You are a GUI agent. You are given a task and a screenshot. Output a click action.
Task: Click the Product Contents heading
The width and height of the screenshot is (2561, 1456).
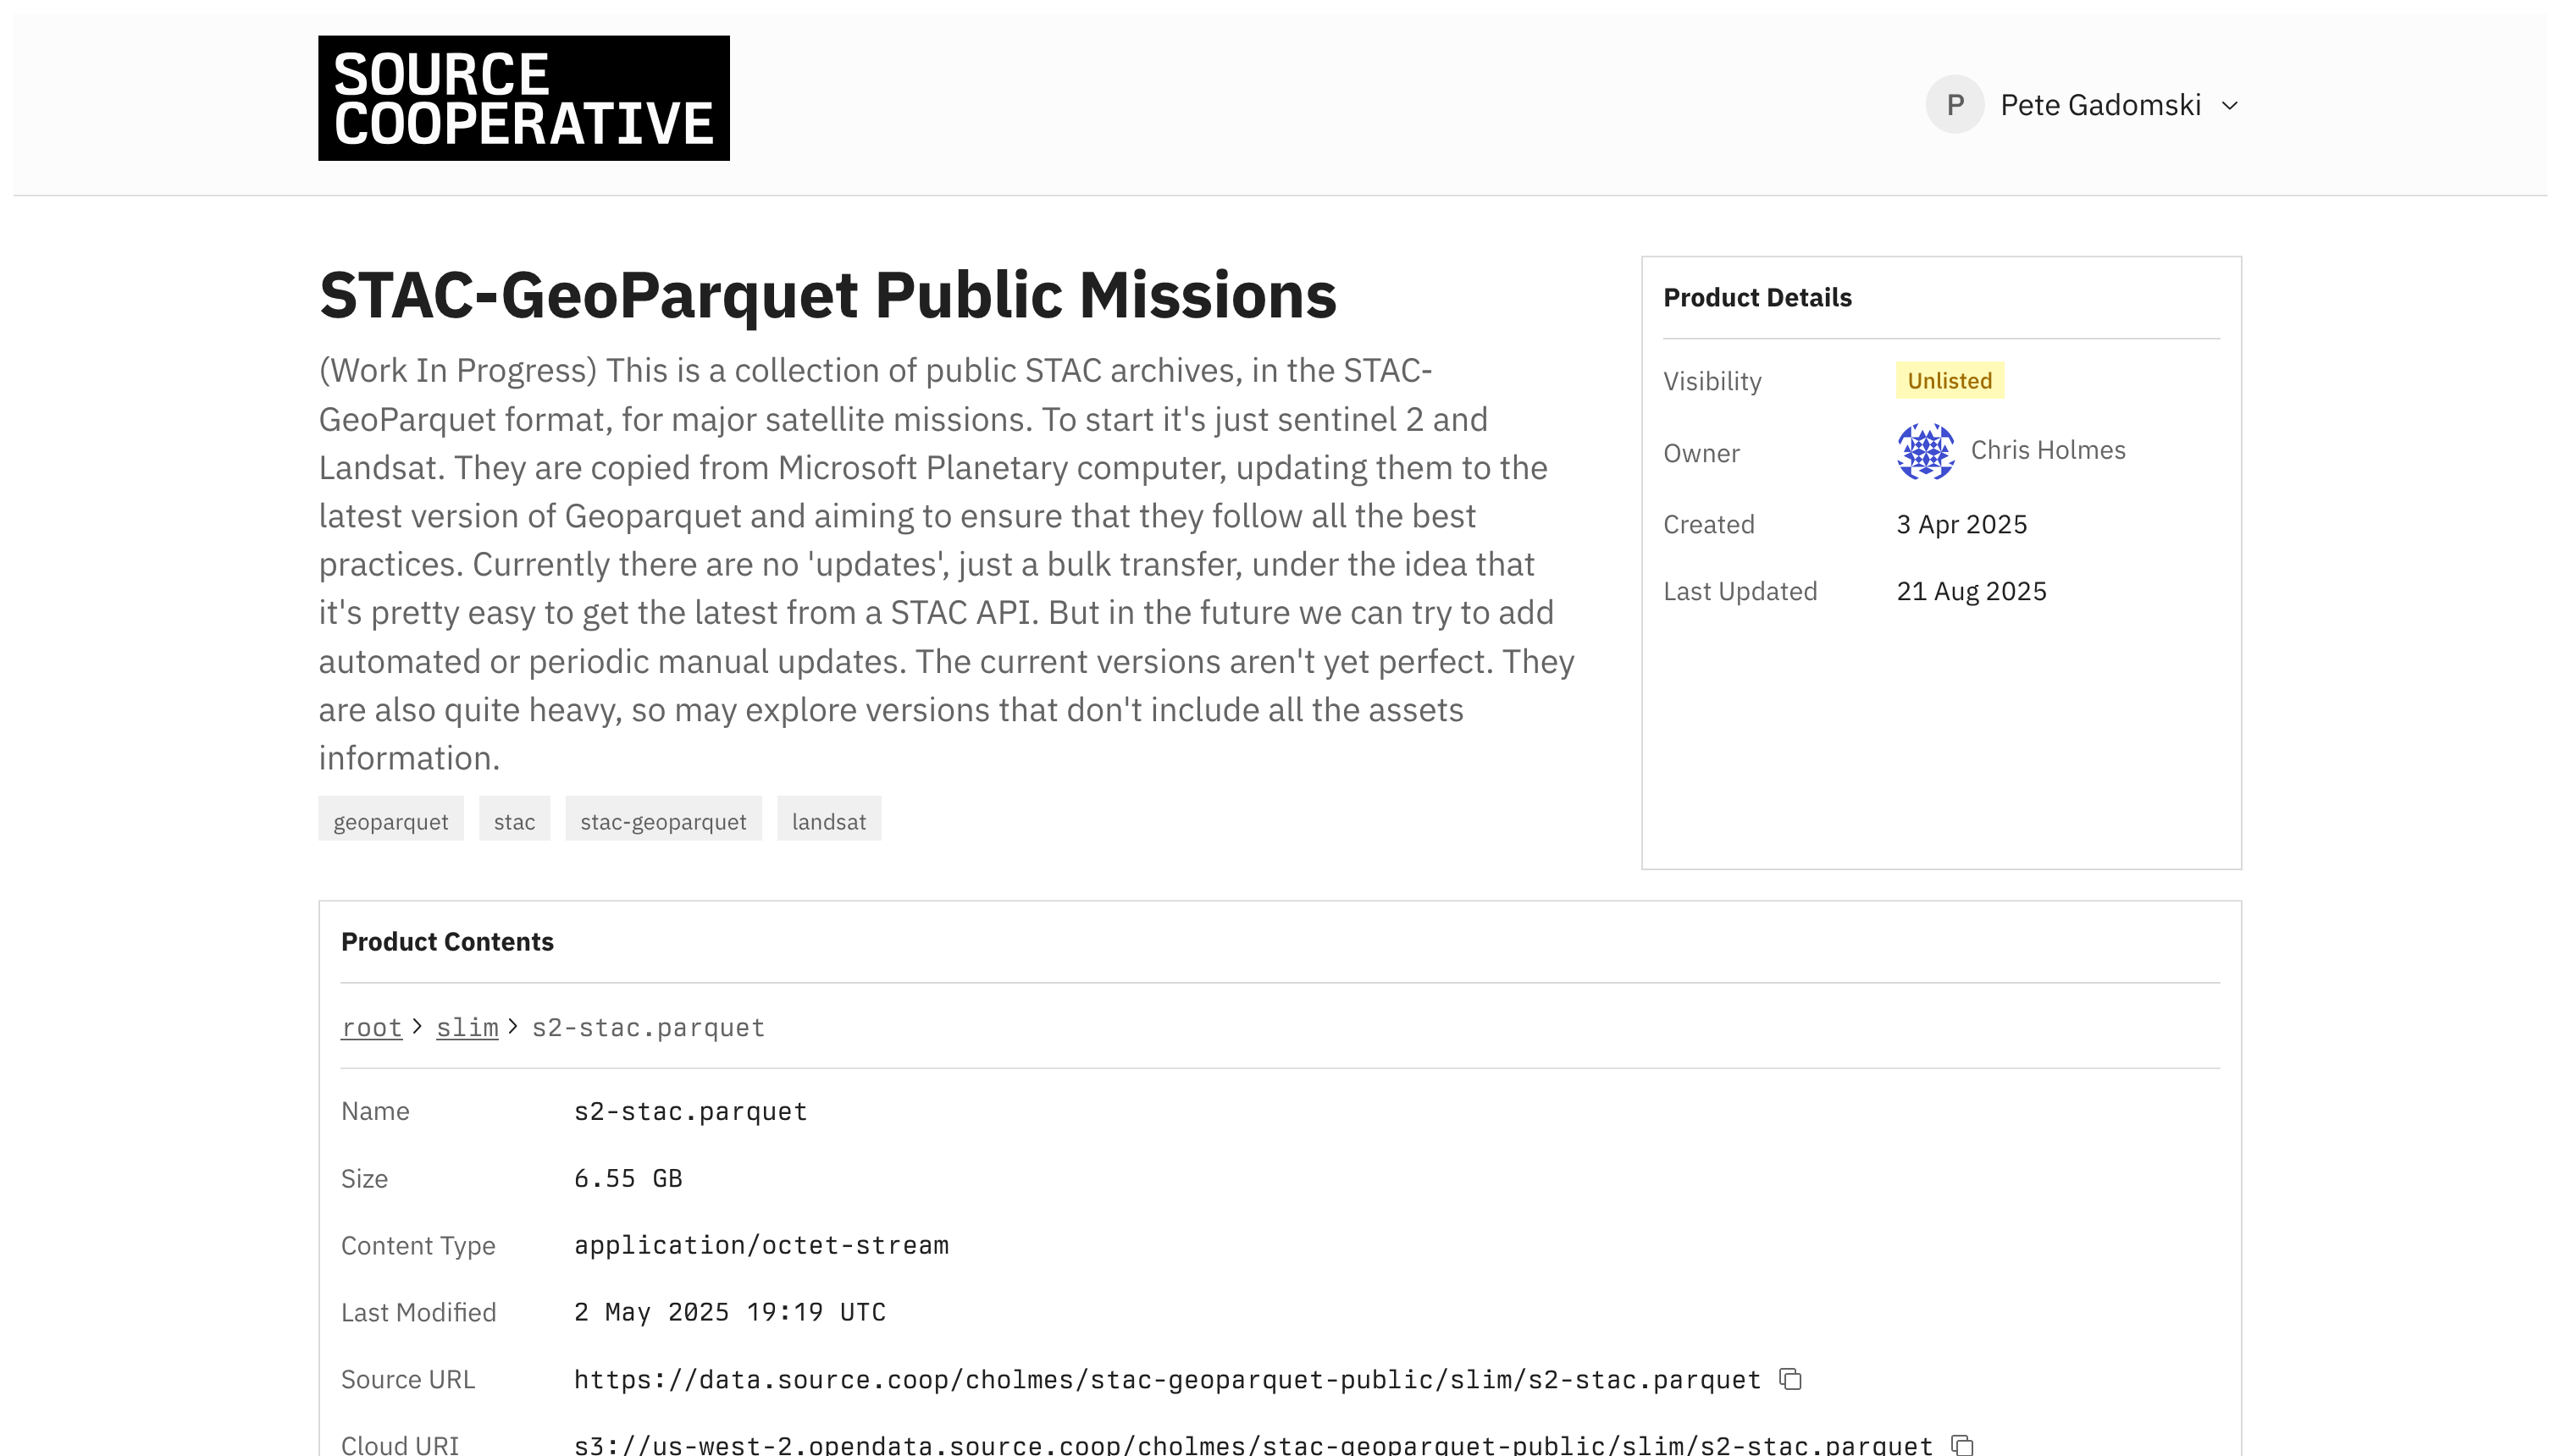point(446,941)
